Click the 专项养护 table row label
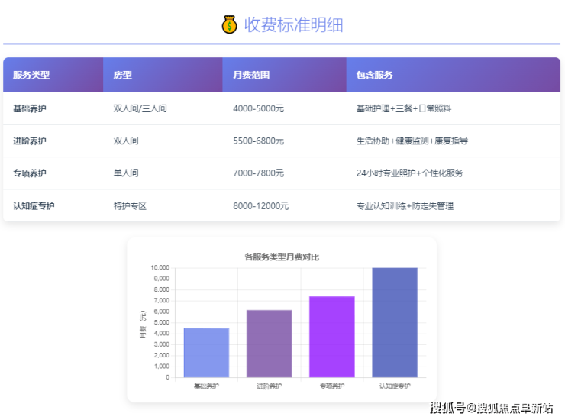 pos(30,173)
